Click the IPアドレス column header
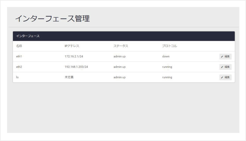 72,46
